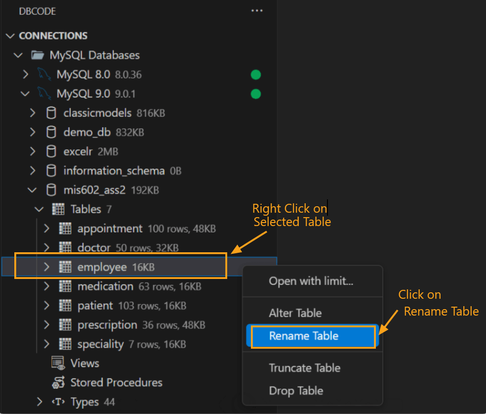486x414 pixels.
Task: Collapse the CONNECTIONS section
Action: tap(10, 35)
